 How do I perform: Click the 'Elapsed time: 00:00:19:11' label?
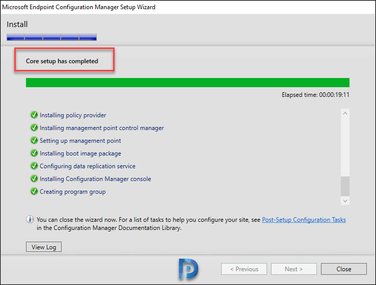coord(315,95)
